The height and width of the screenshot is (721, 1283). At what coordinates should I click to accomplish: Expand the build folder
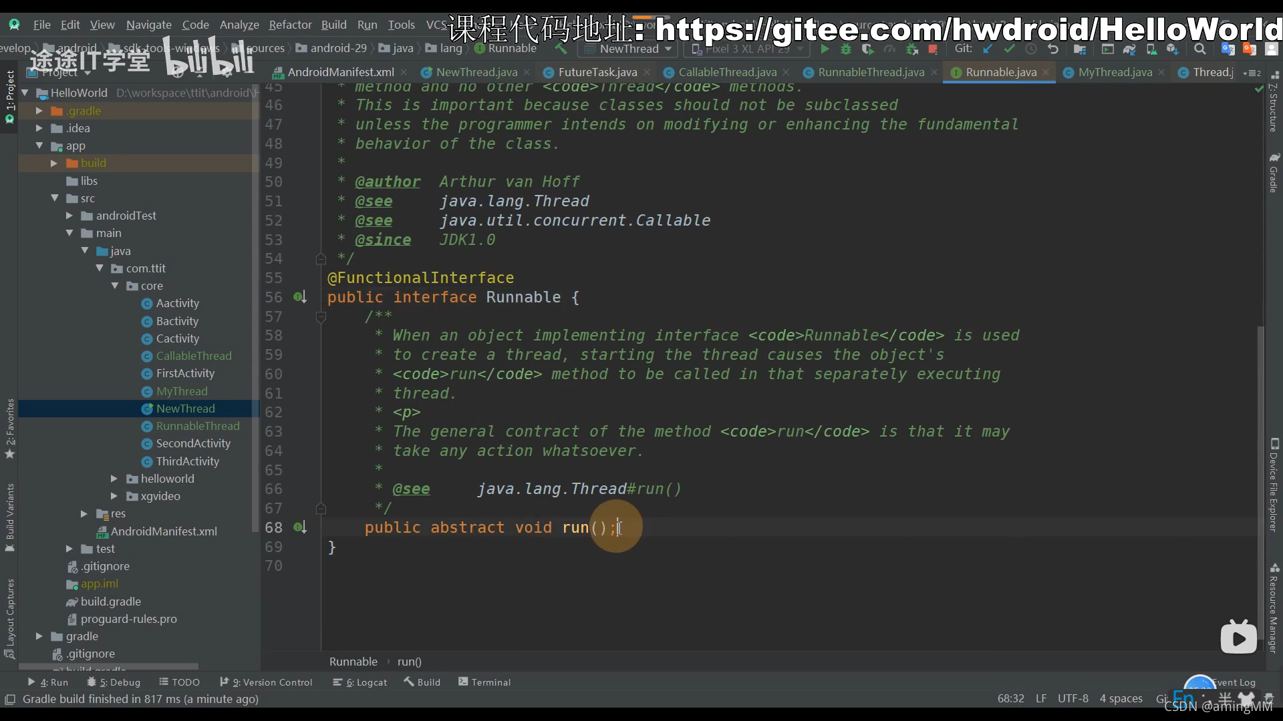[x=54, y=163]
